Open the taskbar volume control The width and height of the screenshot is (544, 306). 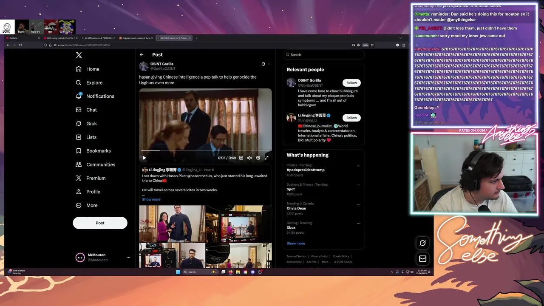(x=412, y=272)
